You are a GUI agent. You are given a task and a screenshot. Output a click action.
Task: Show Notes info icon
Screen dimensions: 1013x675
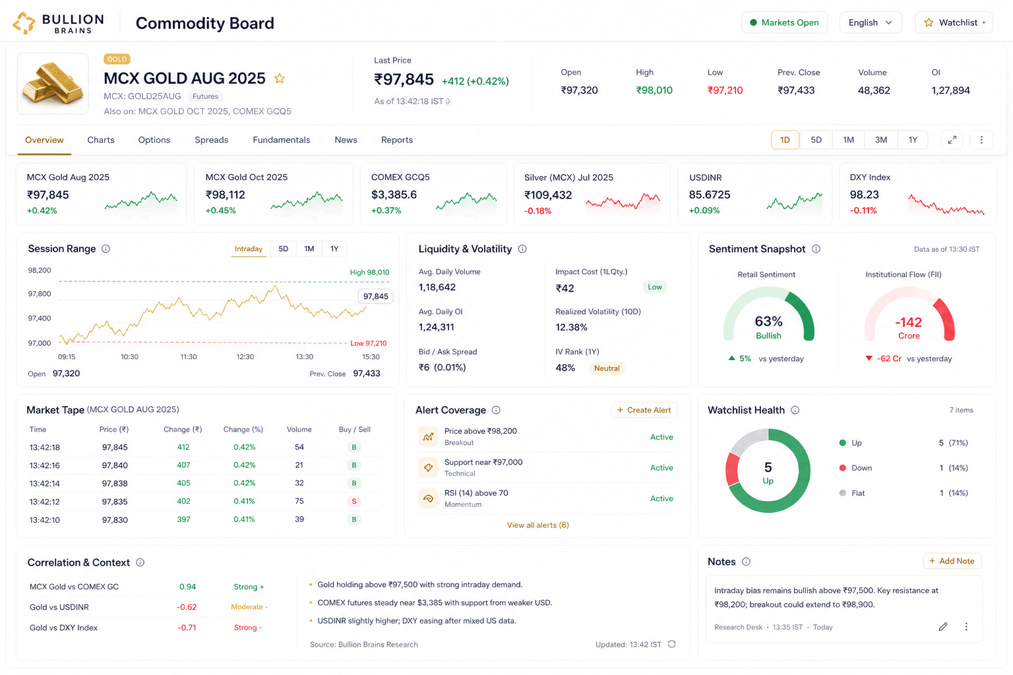pyautogui.click(x=746, y=562)
